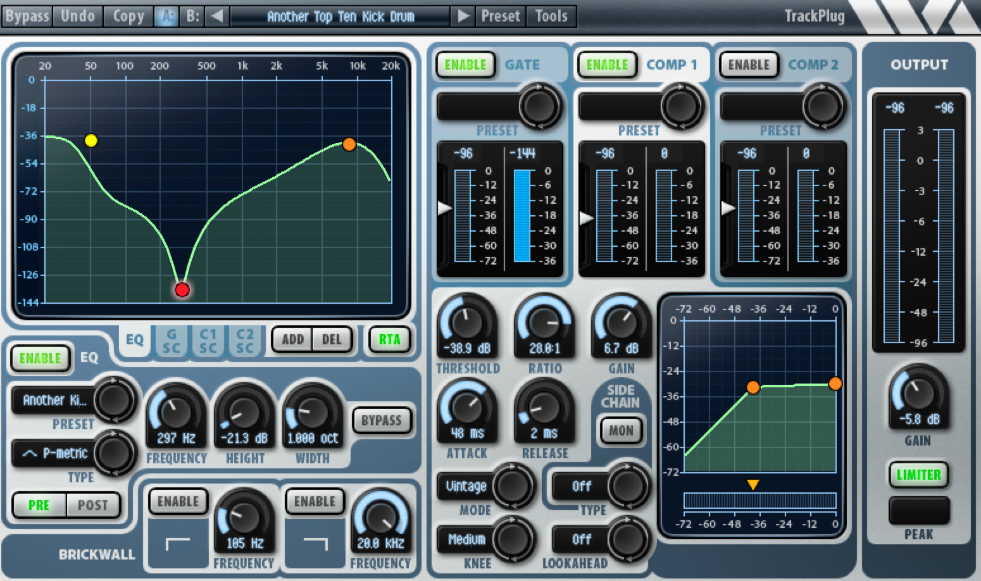Click the next preset arrow
Screen dimensions: 981x581
463,16
